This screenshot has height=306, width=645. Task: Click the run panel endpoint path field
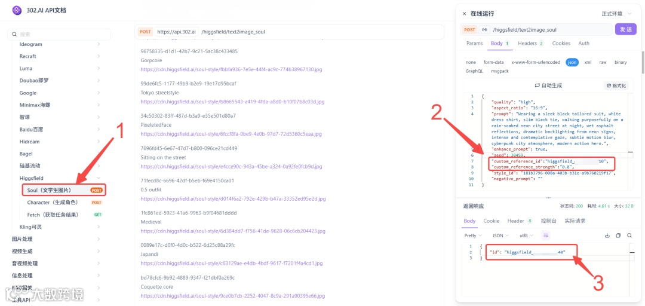(x=551, y=30)
